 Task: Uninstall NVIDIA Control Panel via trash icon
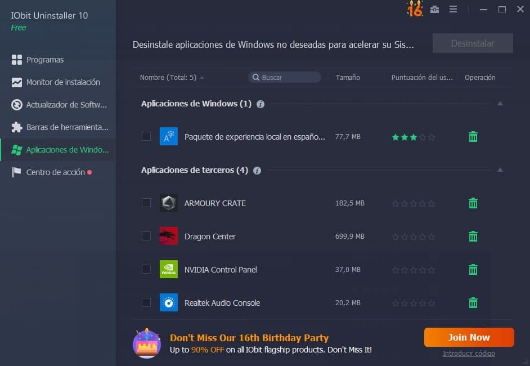point(473,269)
